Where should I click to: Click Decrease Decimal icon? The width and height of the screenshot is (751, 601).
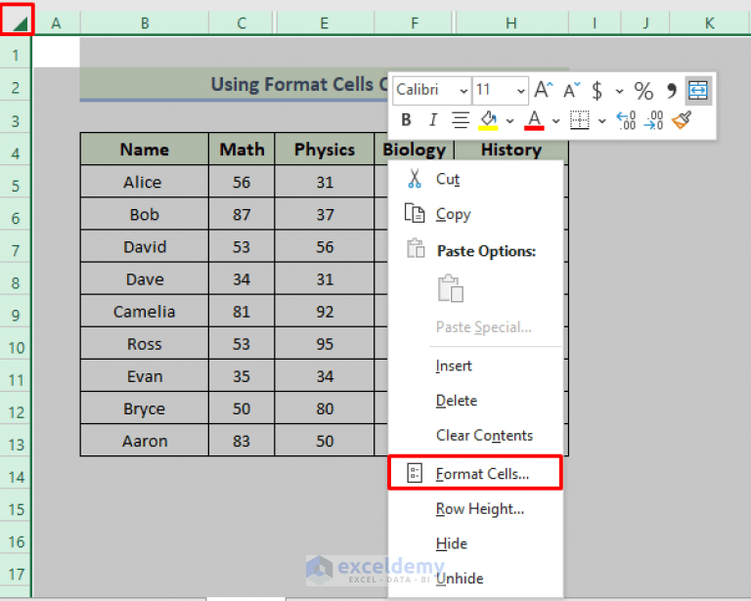[x=653, y=120]
